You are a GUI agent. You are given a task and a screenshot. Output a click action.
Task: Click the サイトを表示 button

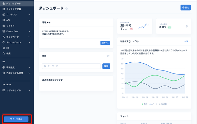coord(16,119)
